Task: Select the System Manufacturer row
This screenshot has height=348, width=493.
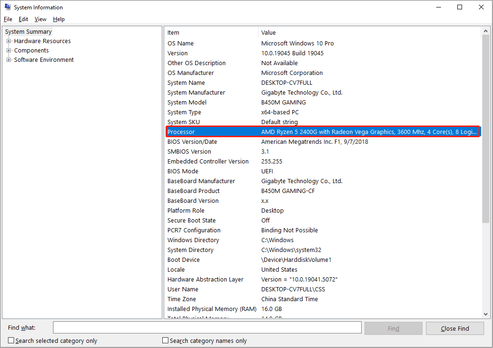Action: [x=323, y=92]
